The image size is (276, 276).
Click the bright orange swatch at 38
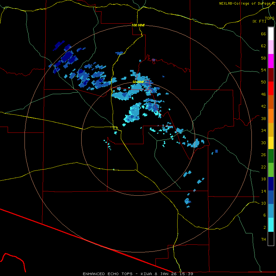click(271, 116)
